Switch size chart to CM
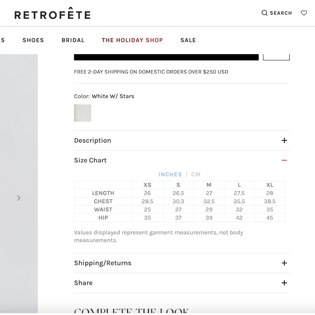Viewport: 315px width, 315px height. [196, 174]
